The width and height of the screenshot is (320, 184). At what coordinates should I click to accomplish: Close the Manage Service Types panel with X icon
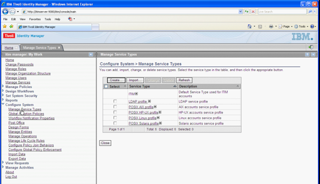[x=313, y=54]
